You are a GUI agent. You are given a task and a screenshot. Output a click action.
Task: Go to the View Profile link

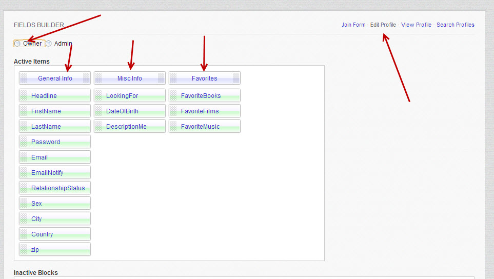416,25
